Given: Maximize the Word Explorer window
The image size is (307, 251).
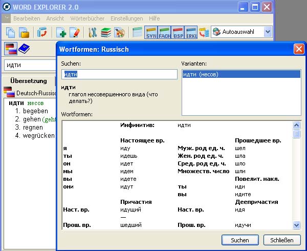Looking at the screenshot, I should tap(255, 7).
